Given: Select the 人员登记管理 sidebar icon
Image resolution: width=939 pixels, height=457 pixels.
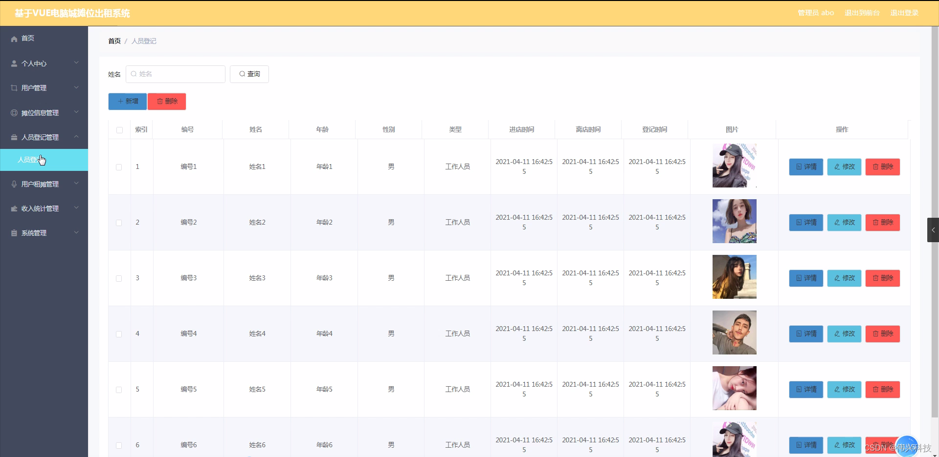Looking at the screenshot, I should (x=14, y=137).
